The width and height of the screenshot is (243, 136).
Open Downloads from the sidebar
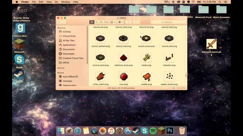tap(67, 54)
